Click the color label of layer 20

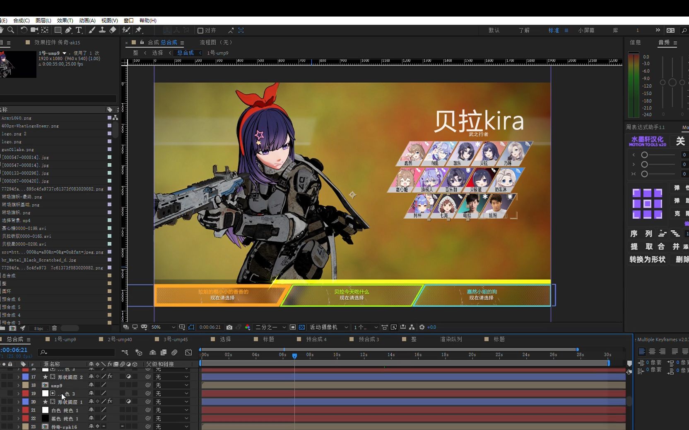(26, 401)
